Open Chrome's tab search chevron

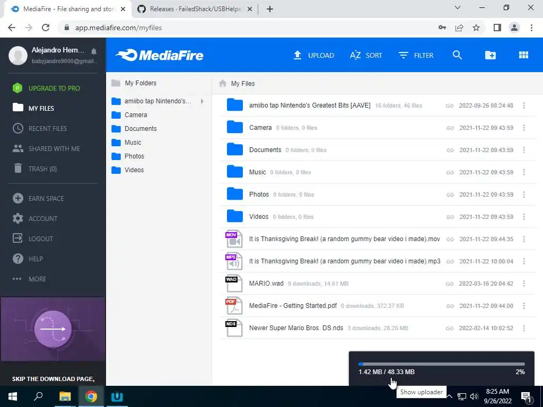pyautogui.click(x=458, y=7)
